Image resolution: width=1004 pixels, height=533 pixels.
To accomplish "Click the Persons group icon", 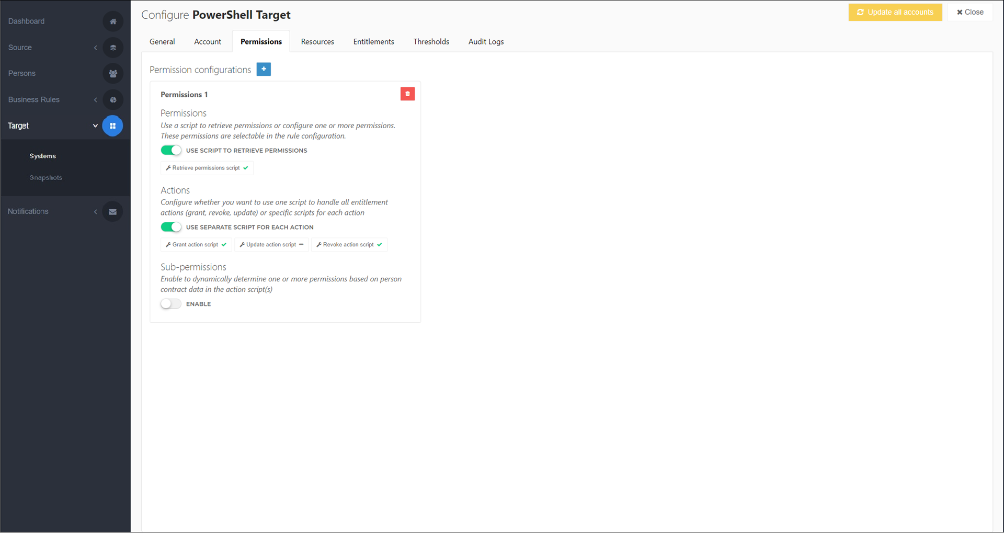I will (113, 74).
